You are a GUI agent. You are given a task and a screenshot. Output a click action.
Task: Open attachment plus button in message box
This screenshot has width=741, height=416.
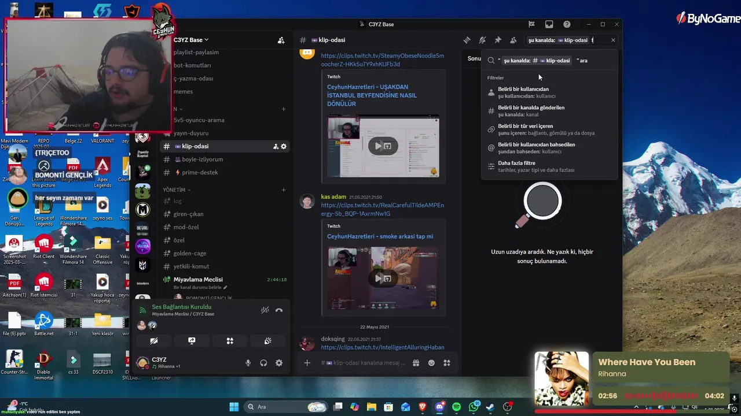tap(307, 363)
